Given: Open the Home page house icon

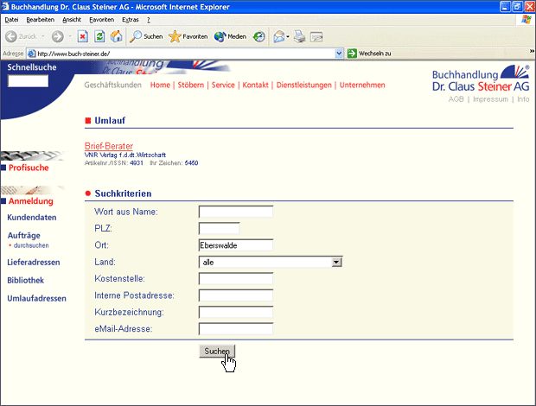Looking at the screenshot, I should click(x=116, y=36).
